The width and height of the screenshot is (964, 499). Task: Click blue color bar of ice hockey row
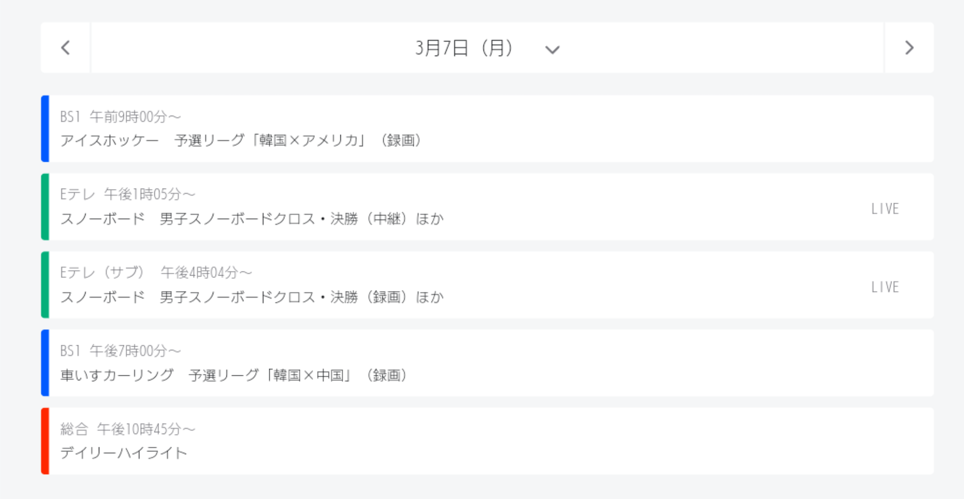(45, 129)
